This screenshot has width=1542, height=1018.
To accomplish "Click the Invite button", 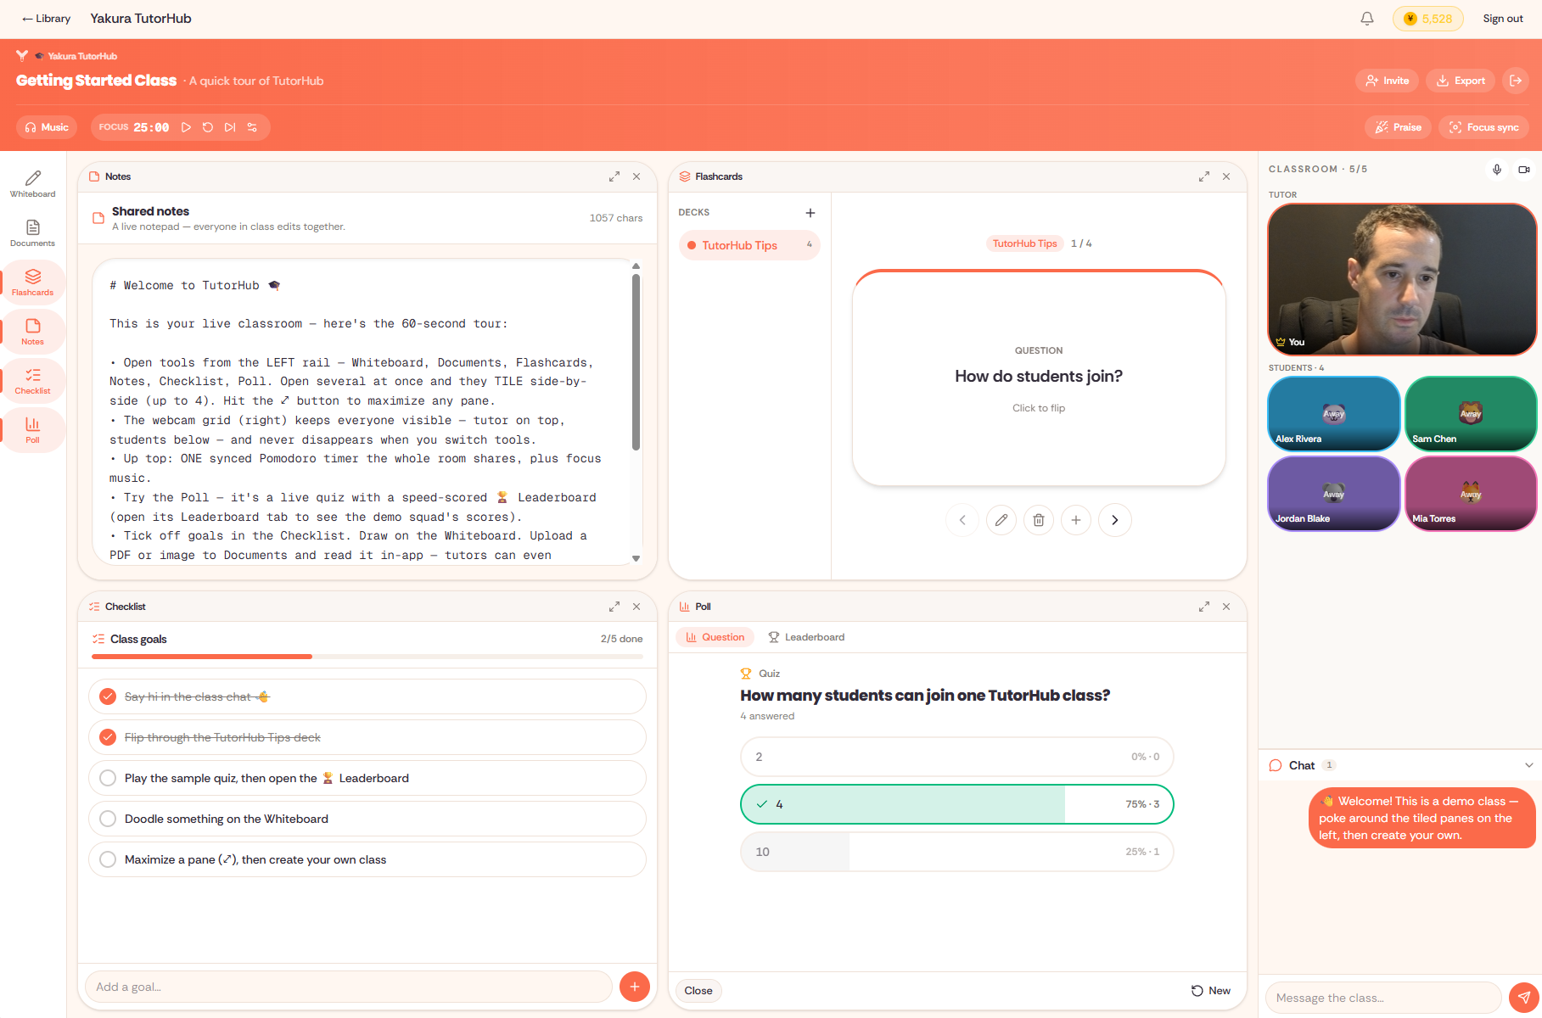I will point(1388,81).
